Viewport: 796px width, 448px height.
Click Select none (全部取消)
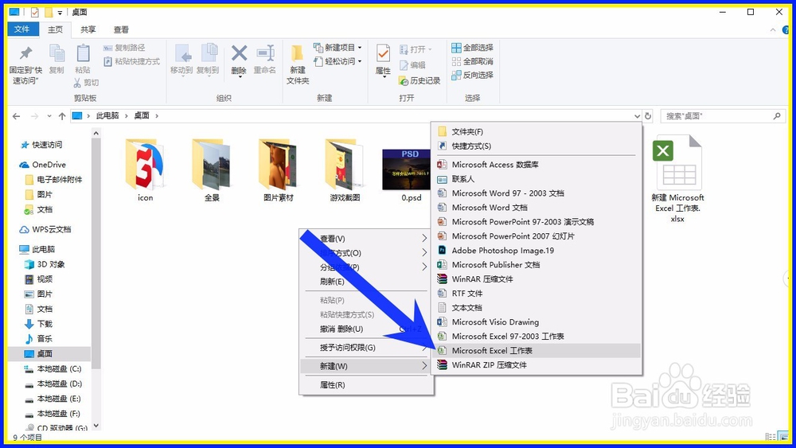point(472,61)
